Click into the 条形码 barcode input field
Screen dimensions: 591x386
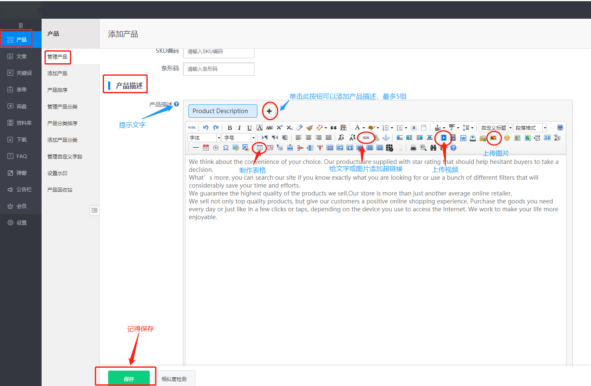pos(219,69)
